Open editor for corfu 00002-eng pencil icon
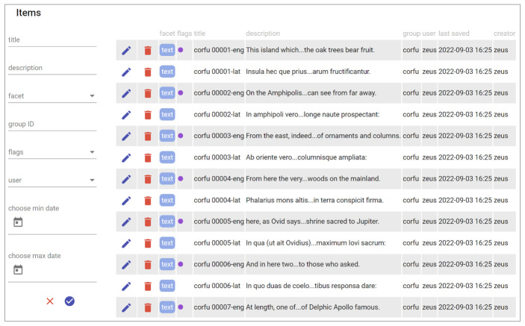Viewport: 525px width, 326px height. 126,93
